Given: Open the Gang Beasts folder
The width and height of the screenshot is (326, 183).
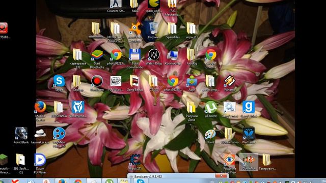Looking at the screenshot, I should (134, 83).
